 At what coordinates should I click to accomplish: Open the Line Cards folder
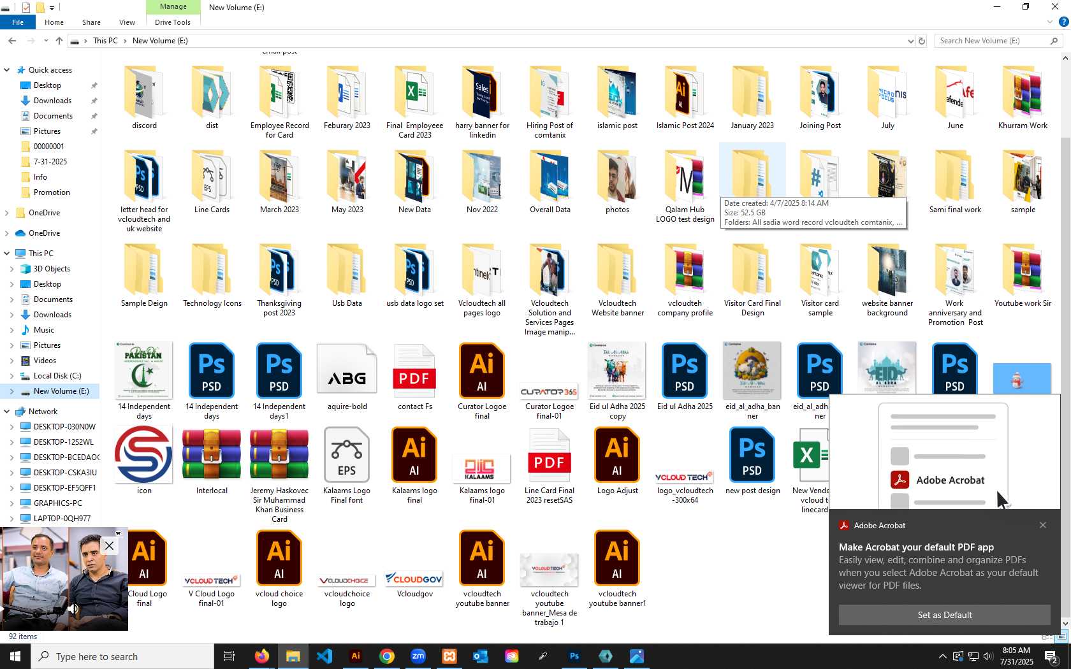[212, 182]
